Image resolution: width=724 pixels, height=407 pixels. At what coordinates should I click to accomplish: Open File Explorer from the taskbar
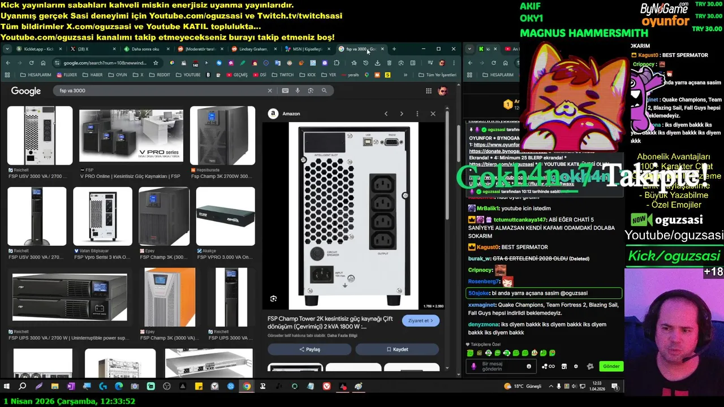pyautogui.click(x=55, y=387)
